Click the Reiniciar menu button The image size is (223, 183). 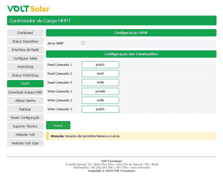(25, 109)
